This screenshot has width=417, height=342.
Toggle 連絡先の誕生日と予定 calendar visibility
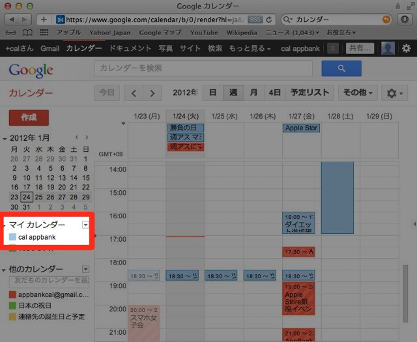point(12,317)
